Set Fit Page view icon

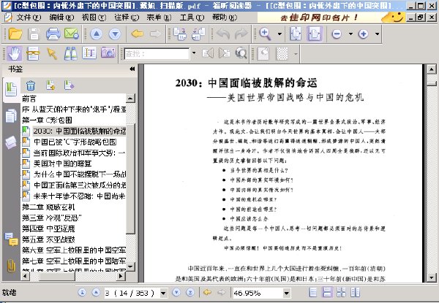pyautogui.click(x=296, y=34)
